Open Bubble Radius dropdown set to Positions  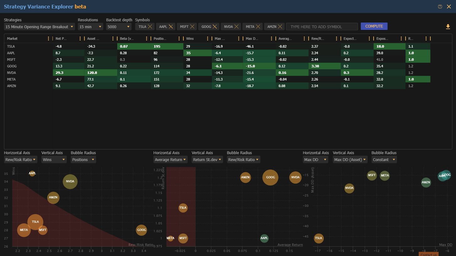click(x=83, y=159)
